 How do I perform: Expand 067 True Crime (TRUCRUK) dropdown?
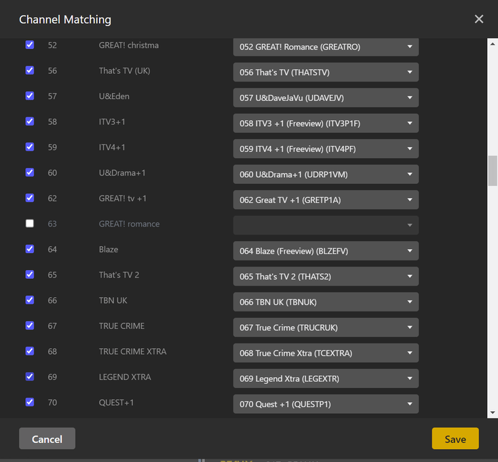click(x=326, y=328)
